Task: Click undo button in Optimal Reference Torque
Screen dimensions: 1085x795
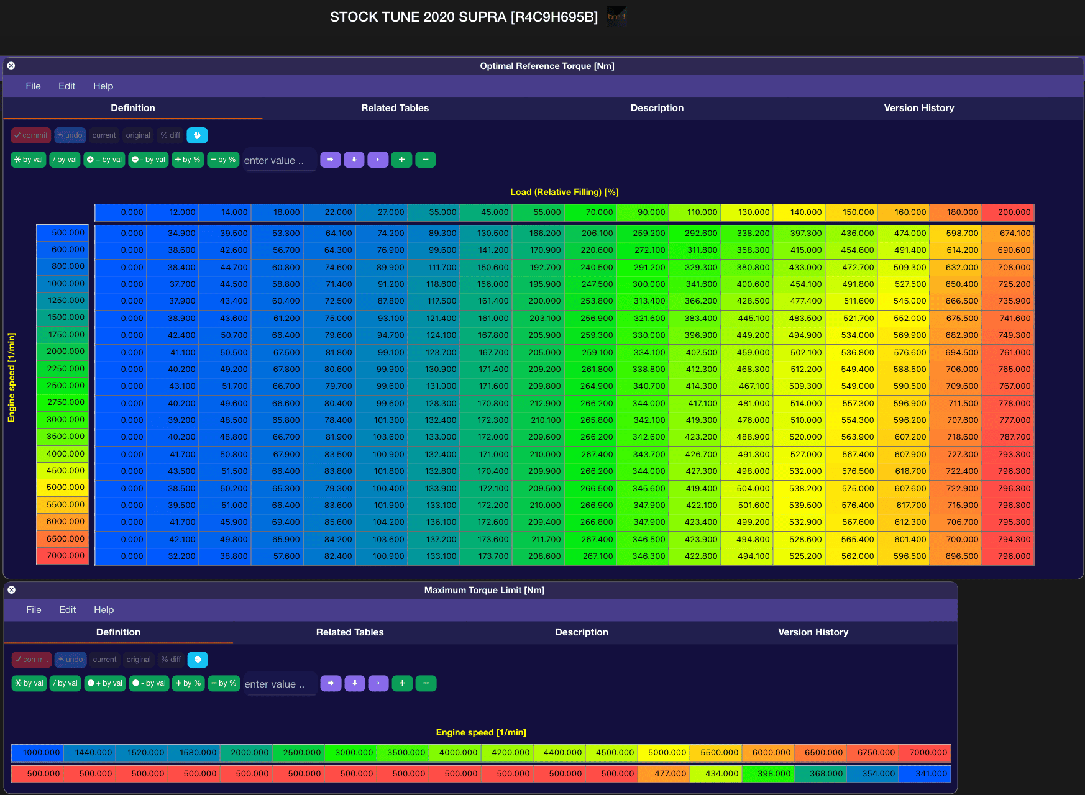Action: 70,135
